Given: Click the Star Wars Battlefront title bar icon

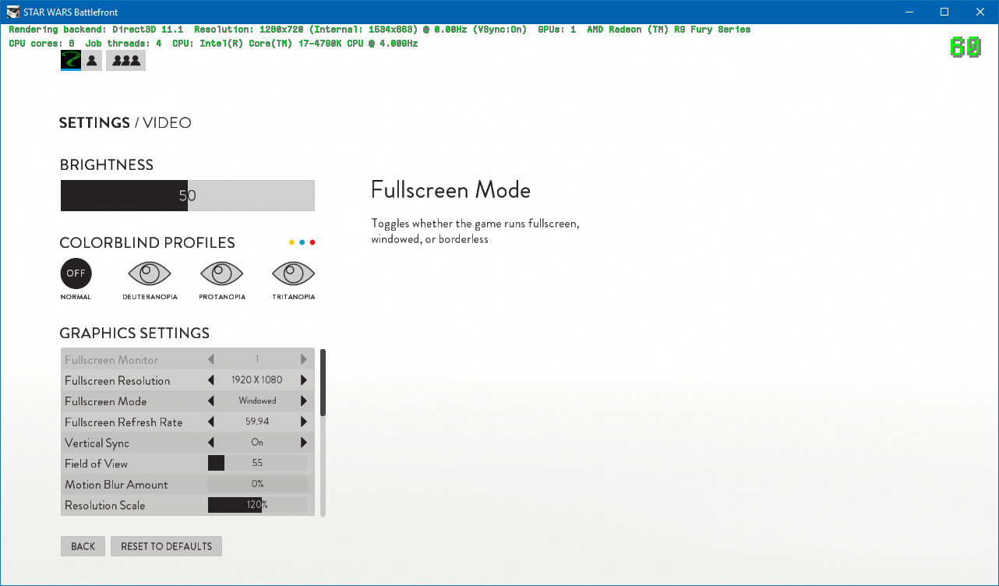Looking at the screenshot, I should pyautogui.click(x=13, y=12).
